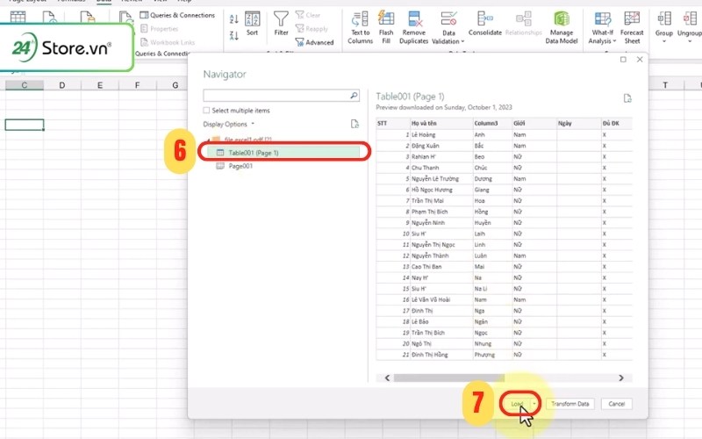
Task: Click the cell reading Lê Hoàng
Action: [441, 134]
